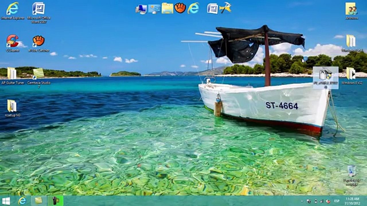Switch to the yellow folder taskbar app
The height and width of the screenshot is (206, 367).
(x=39, y=201)
